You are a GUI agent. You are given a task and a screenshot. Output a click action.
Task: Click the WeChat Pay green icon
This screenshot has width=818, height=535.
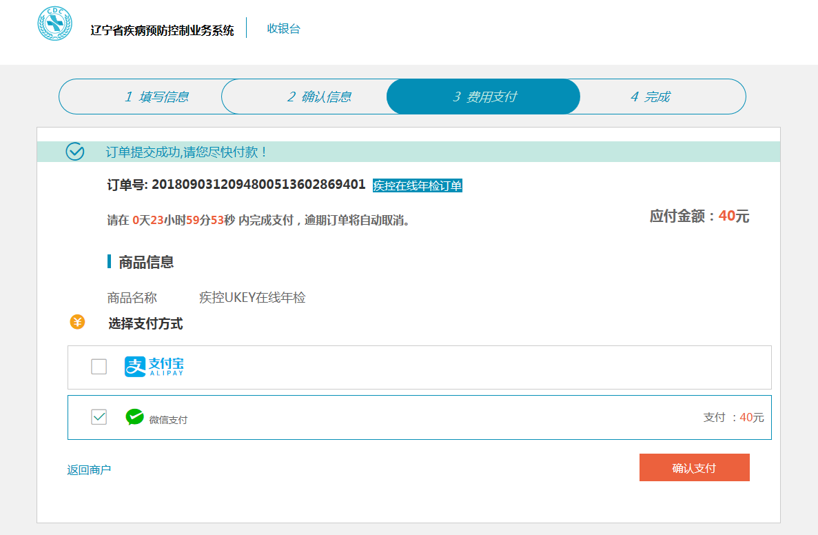point(134,417)
